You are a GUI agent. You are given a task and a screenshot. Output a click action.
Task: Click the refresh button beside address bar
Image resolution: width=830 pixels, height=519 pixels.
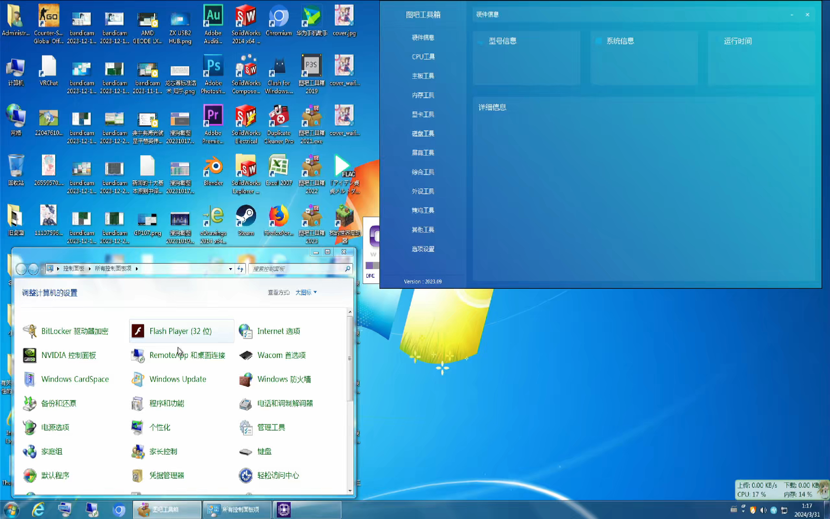coord(241,269)
